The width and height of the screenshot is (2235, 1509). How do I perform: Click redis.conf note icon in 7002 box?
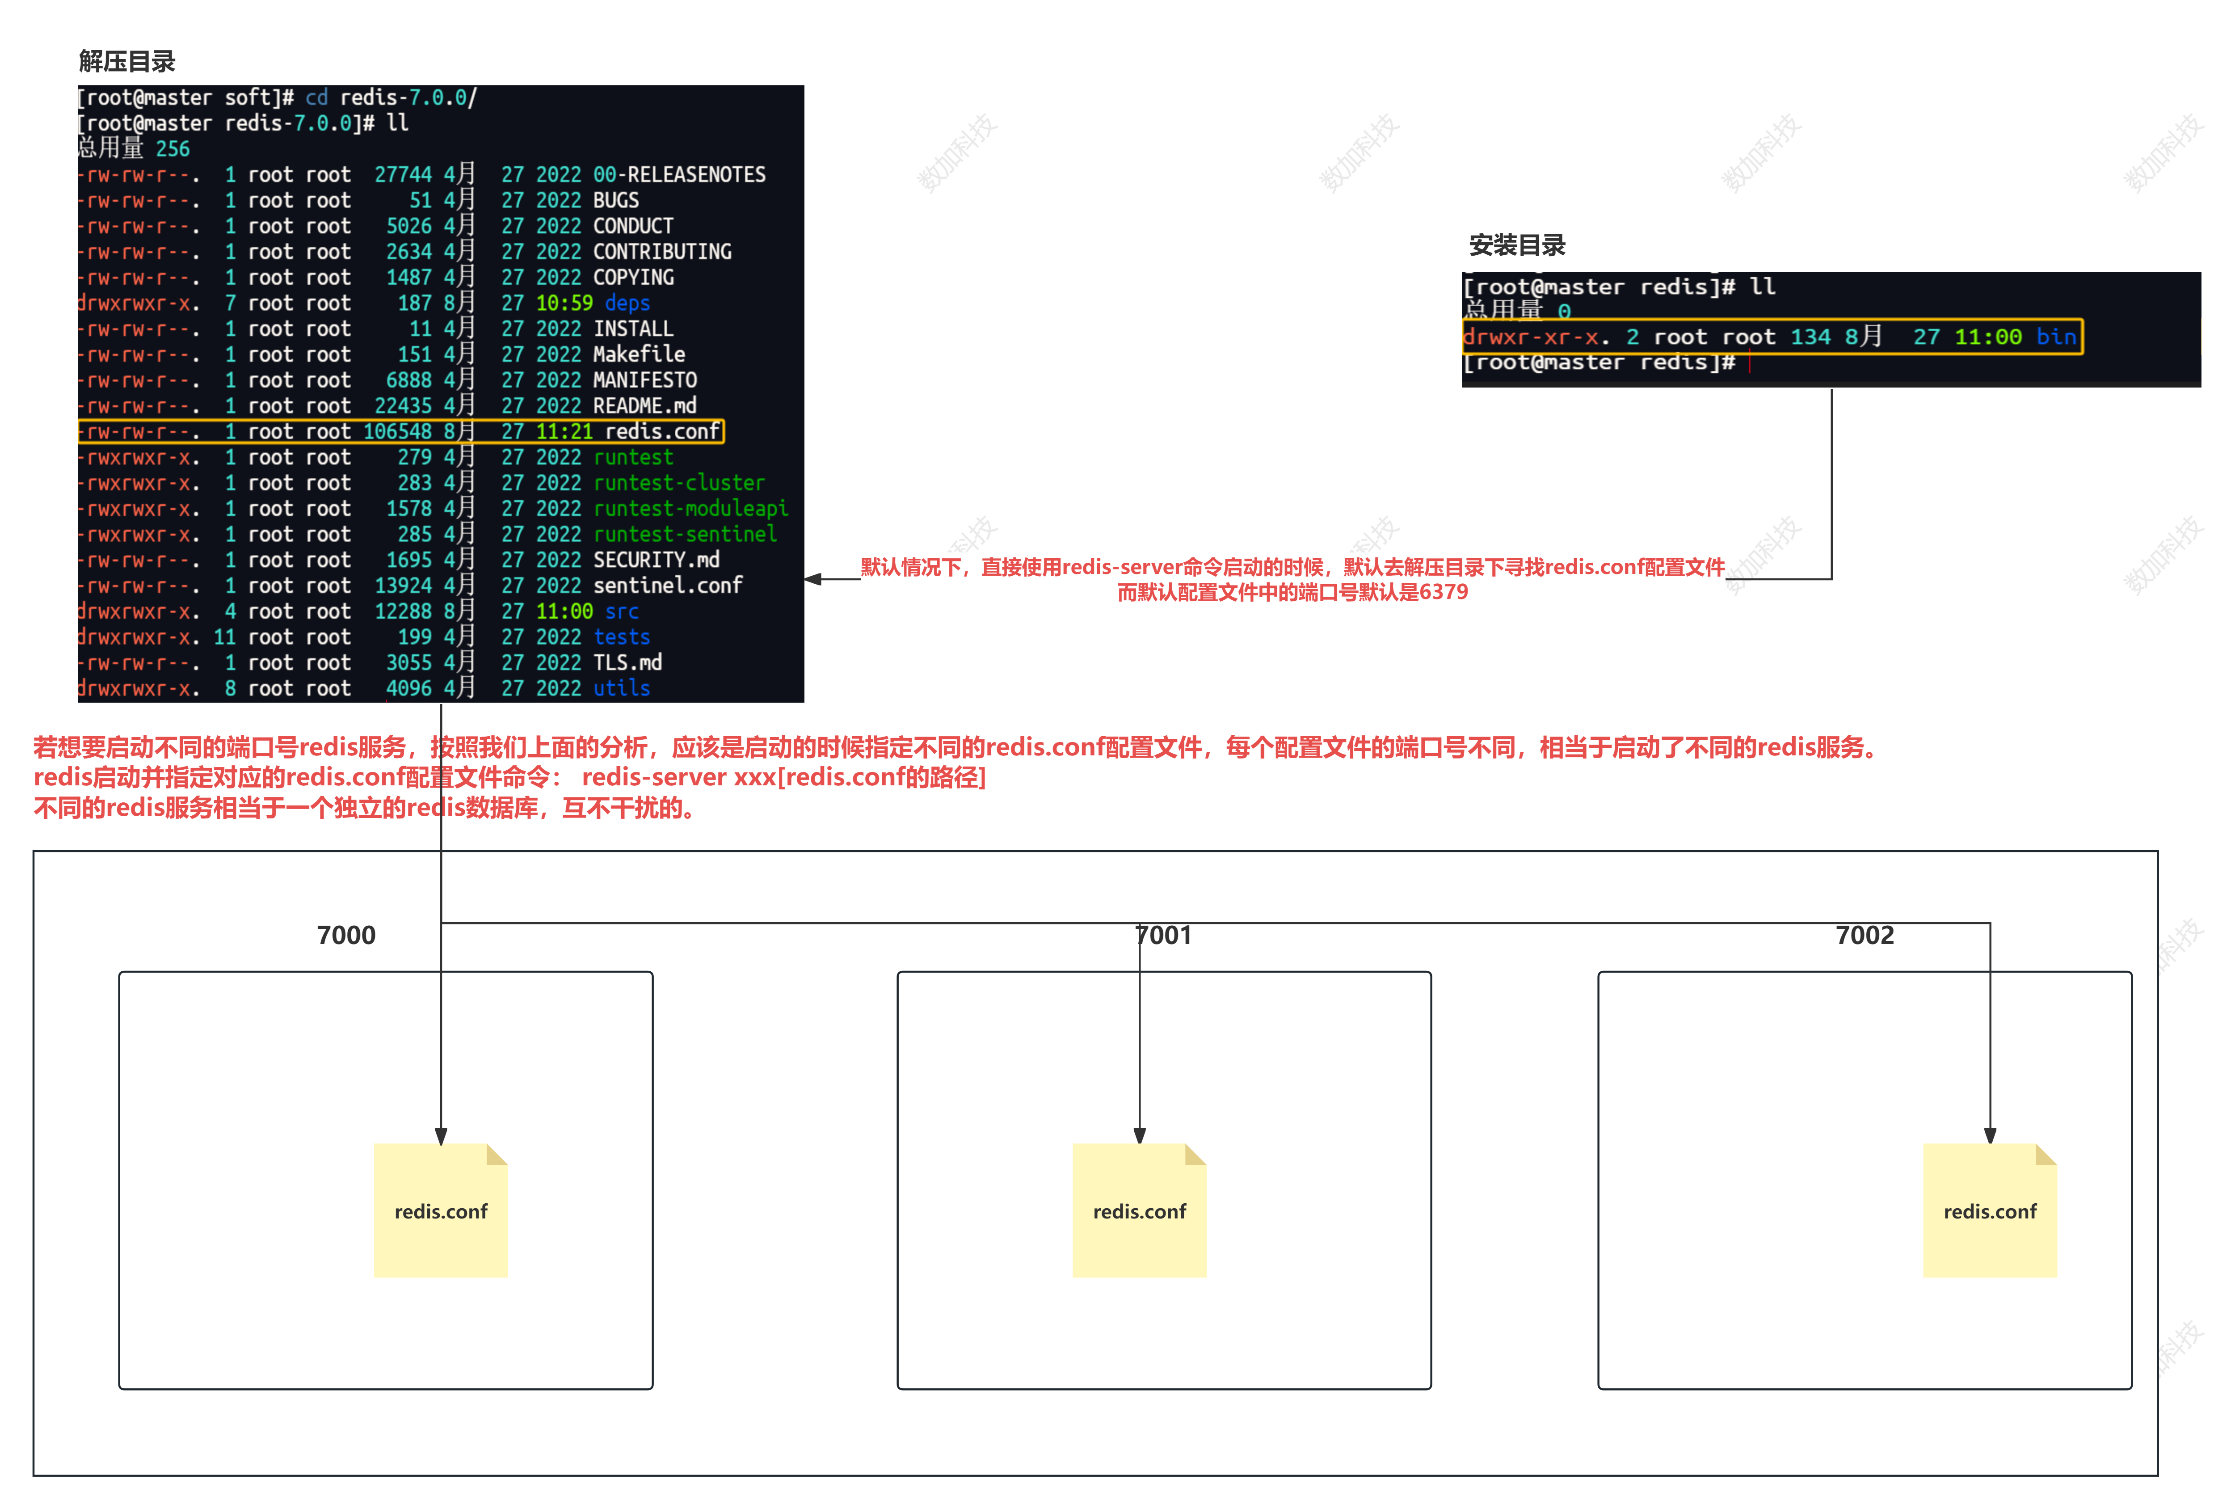(x=1989, y=1210)
